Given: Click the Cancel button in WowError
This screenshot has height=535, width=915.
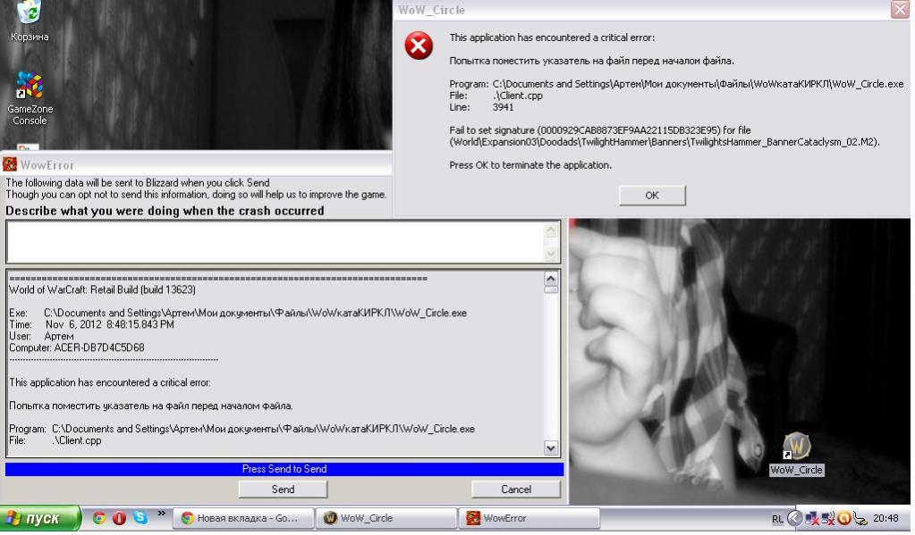Looking at the screenshot, I should pyautogui.click(x=516, y=489).
